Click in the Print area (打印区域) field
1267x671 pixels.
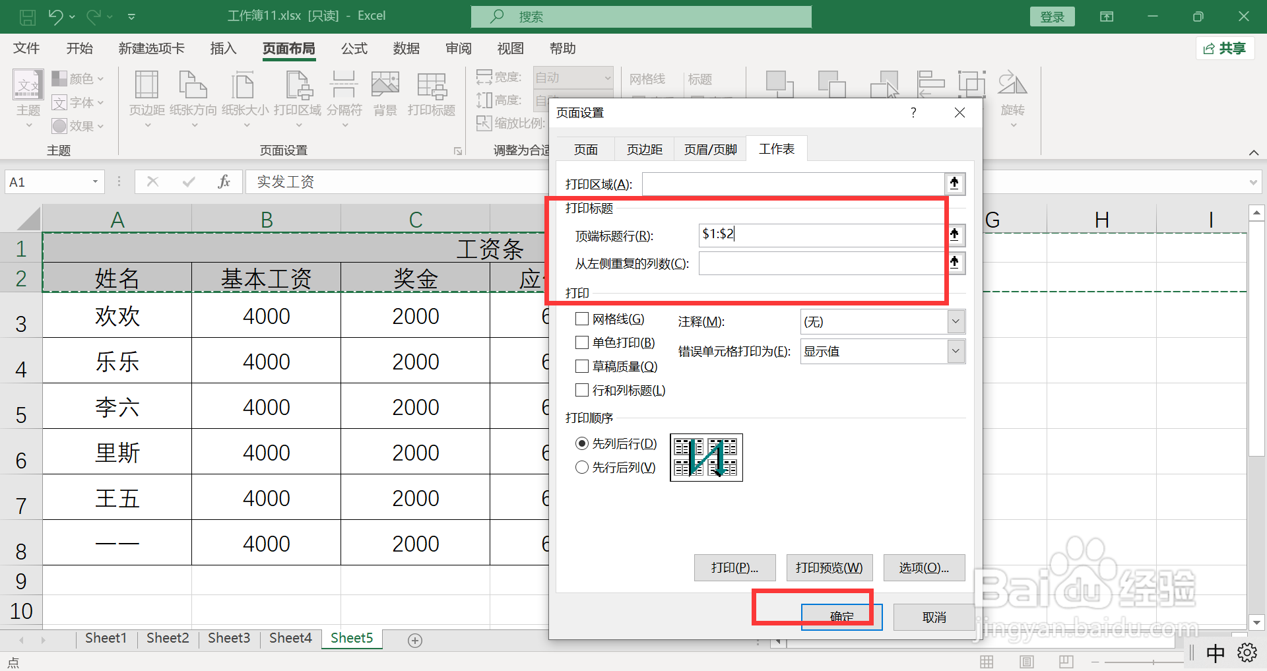[793, 183]
